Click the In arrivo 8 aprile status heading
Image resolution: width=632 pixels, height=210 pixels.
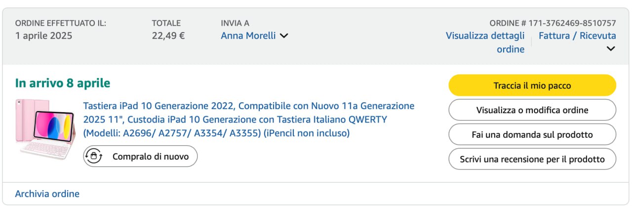tap(63, 83)
